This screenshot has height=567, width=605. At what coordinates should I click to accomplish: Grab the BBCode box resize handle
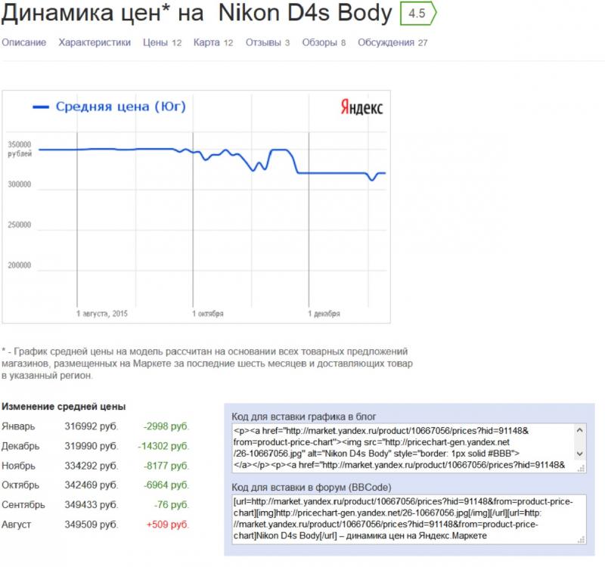[581, 540]
